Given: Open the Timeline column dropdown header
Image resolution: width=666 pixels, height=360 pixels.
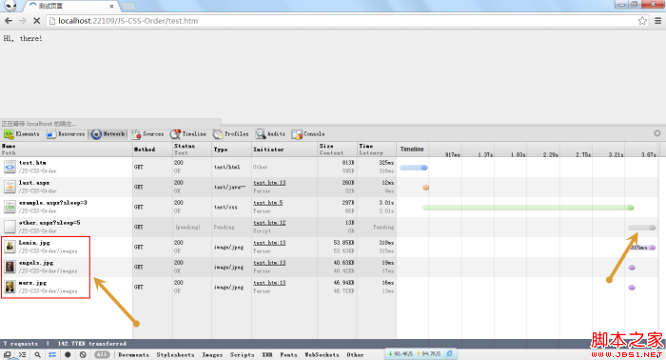Looking at the screenshot, I should pos(412,150).
